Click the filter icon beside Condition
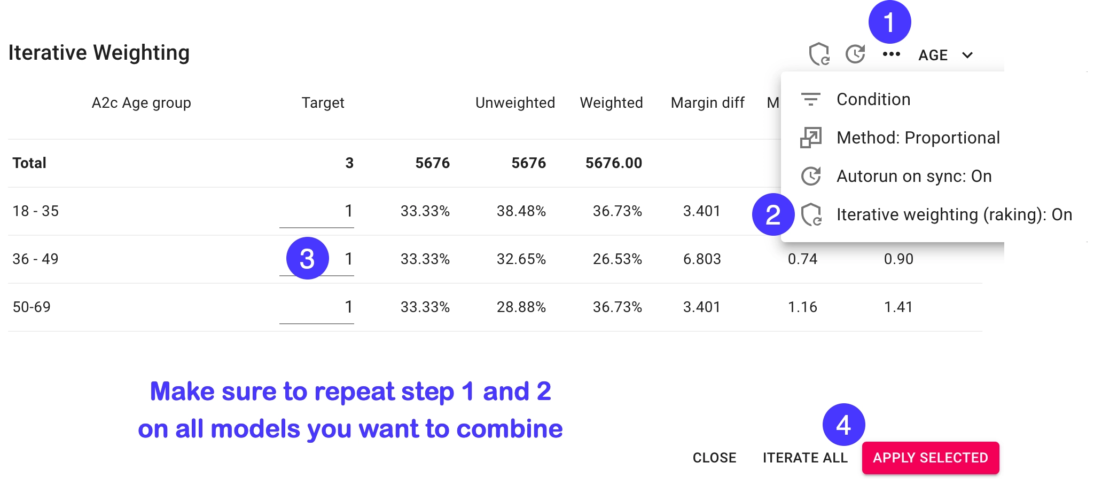Screen dimensions: 1094x479 (810, 99)
